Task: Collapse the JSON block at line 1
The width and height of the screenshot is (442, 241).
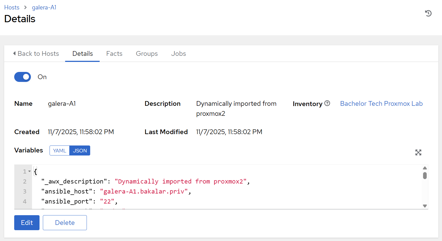Action: (x=30, y=171)
